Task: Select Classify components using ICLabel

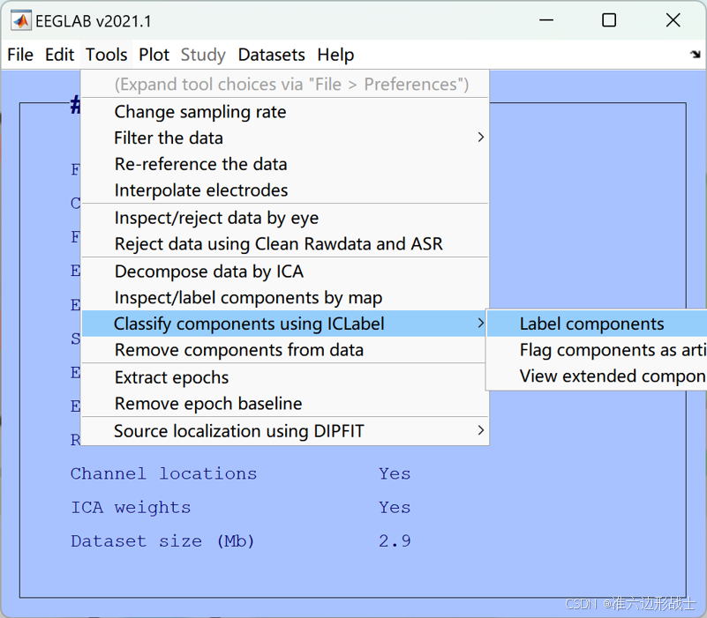Action: pyautogui.click(x=285, y=324)
